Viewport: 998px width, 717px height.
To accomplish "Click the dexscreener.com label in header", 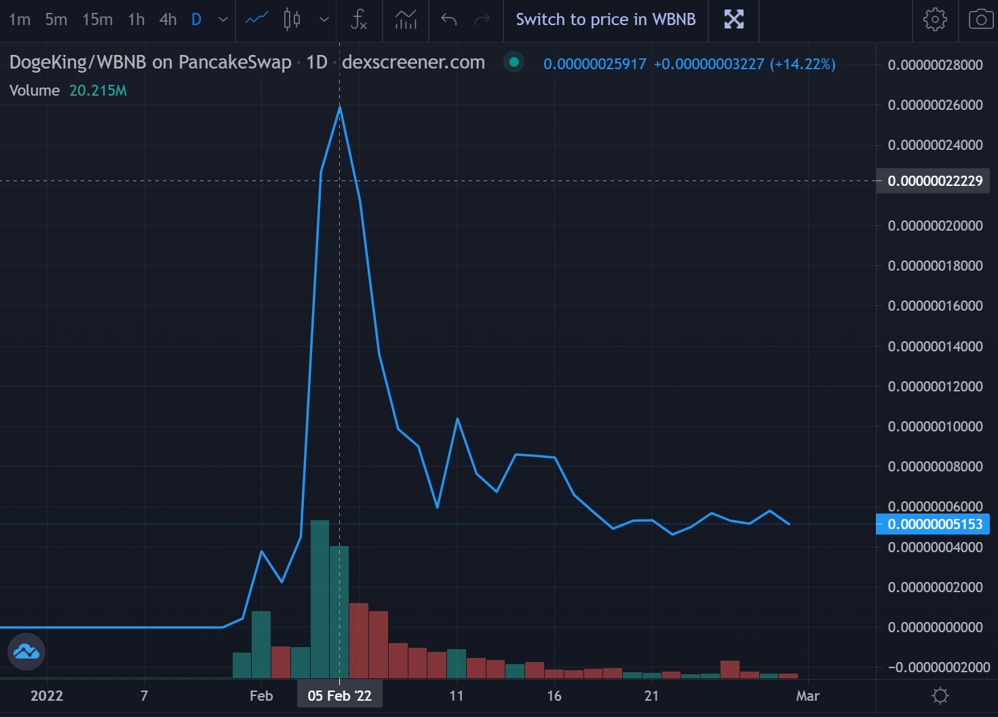I will (x=413, y=62).
